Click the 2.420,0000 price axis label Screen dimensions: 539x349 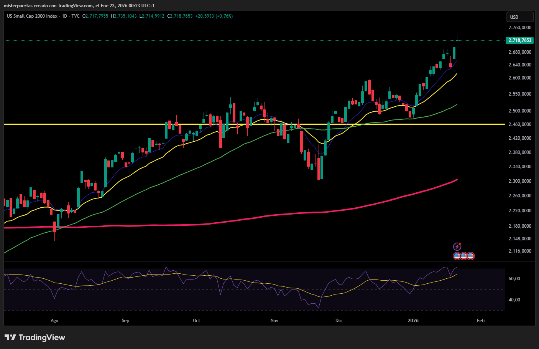(520, 138)
